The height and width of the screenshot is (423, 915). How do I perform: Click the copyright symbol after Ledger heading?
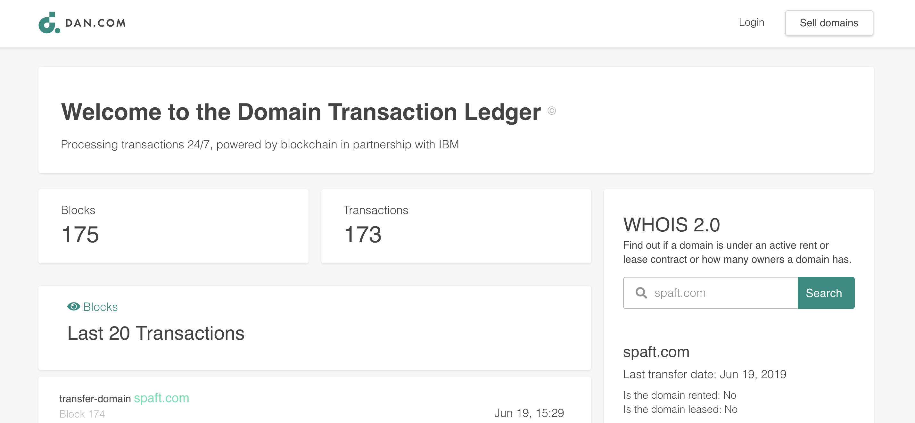pos(551,111)
